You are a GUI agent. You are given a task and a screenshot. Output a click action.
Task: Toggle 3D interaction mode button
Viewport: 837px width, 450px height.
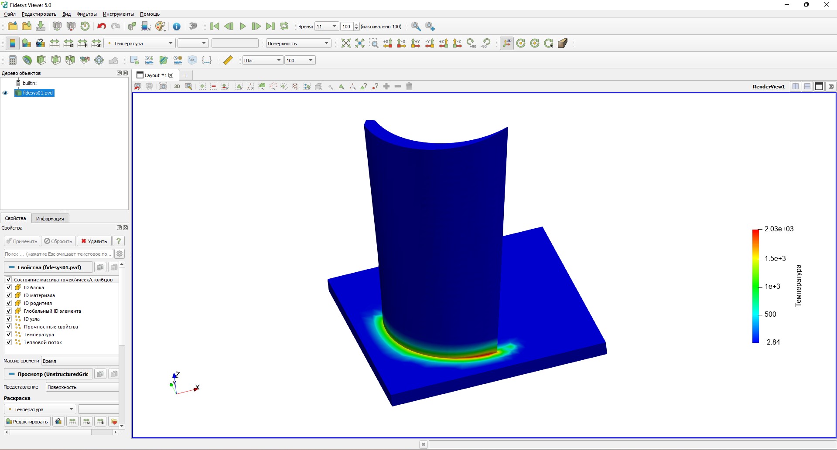pyautogui.click(x=177, y=86)
